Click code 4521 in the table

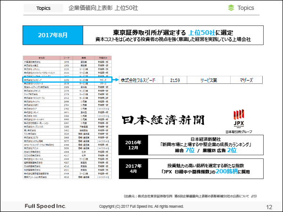pos(67,170)
